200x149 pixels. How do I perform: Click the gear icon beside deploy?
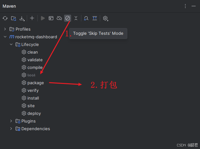[x=24, y=113]
